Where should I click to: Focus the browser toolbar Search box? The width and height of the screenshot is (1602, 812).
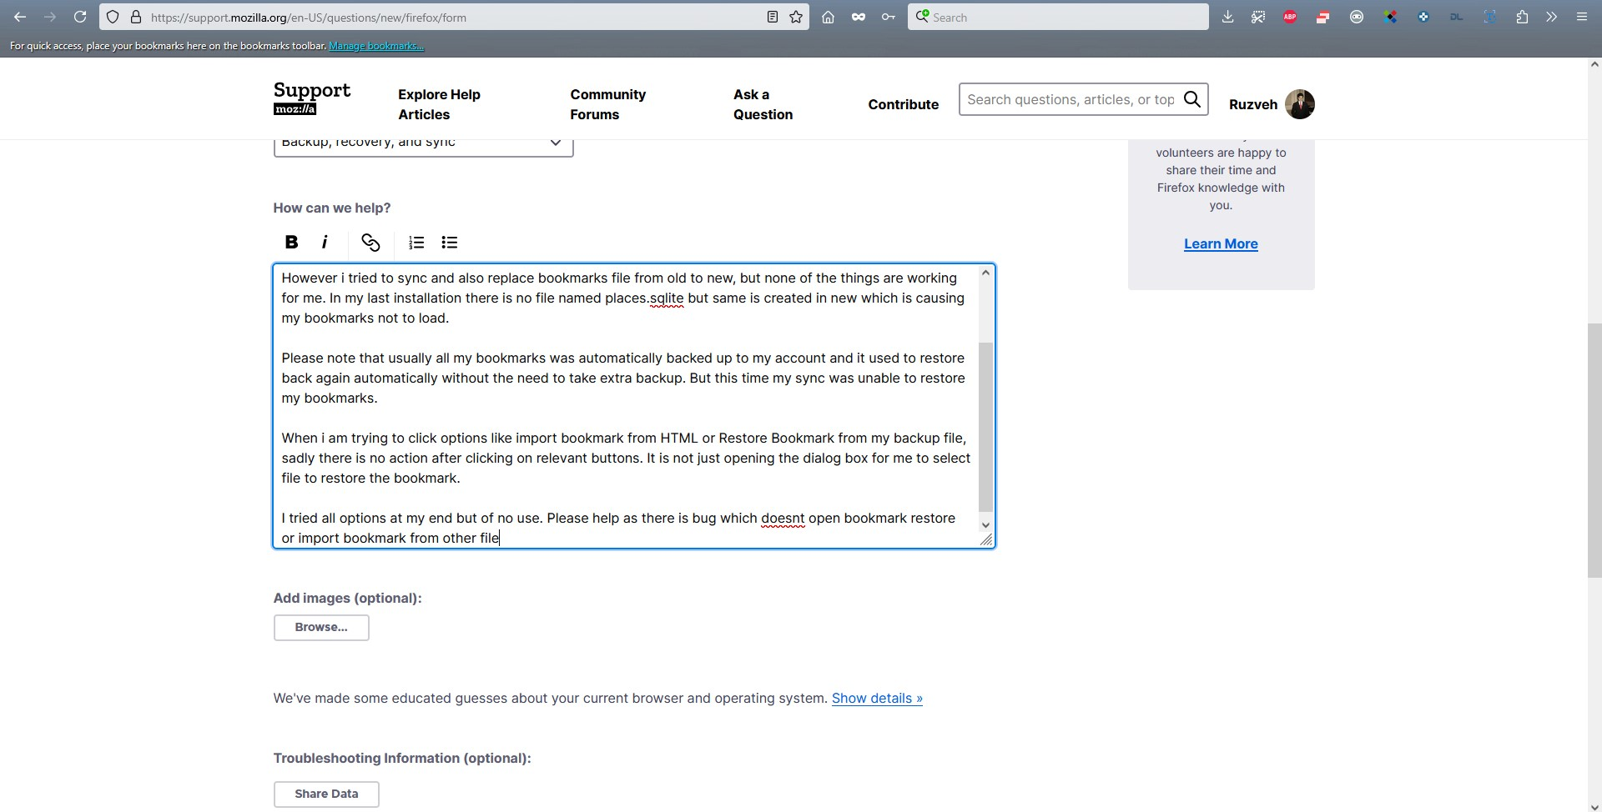click(1058, 17)
